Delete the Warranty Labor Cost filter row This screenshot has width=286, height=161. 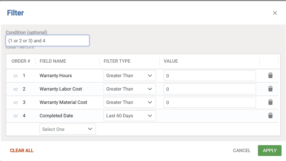pyautogui.click(x=270, y=89)
